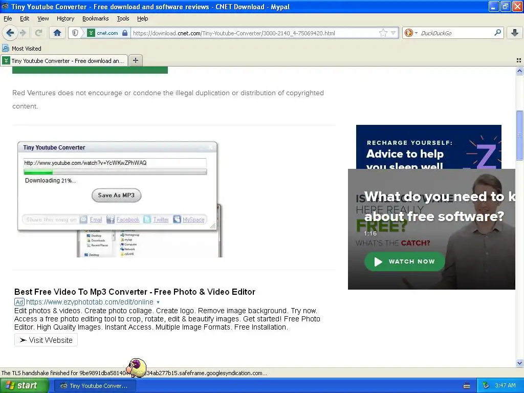Click the Forward navigation arrow

tap(23, 33)
